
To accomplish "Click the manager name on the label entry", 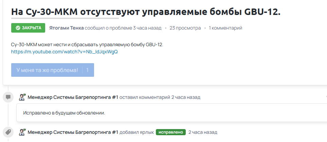I will [x=73, y=132].
